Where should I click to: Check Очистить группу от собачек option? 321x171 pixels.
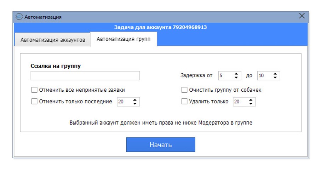pos(184,90)
